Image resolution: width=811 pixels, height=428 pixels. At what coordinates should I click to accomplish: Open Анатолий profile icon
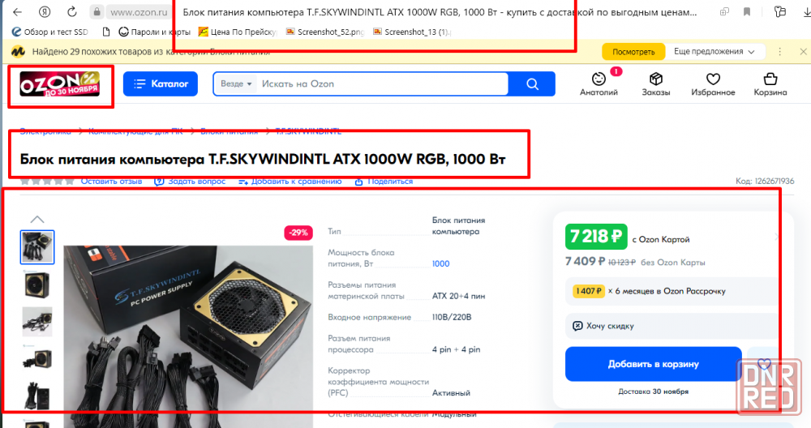click(x=599, y=79)
